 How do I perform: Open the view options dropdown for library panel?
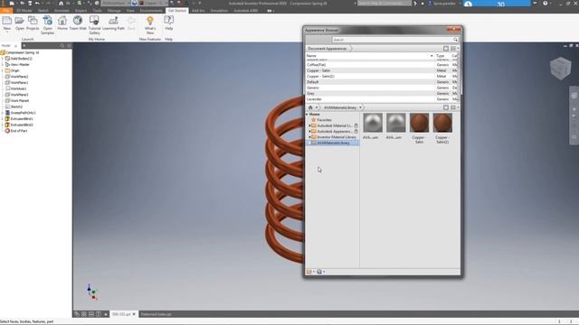click(454, 107)
